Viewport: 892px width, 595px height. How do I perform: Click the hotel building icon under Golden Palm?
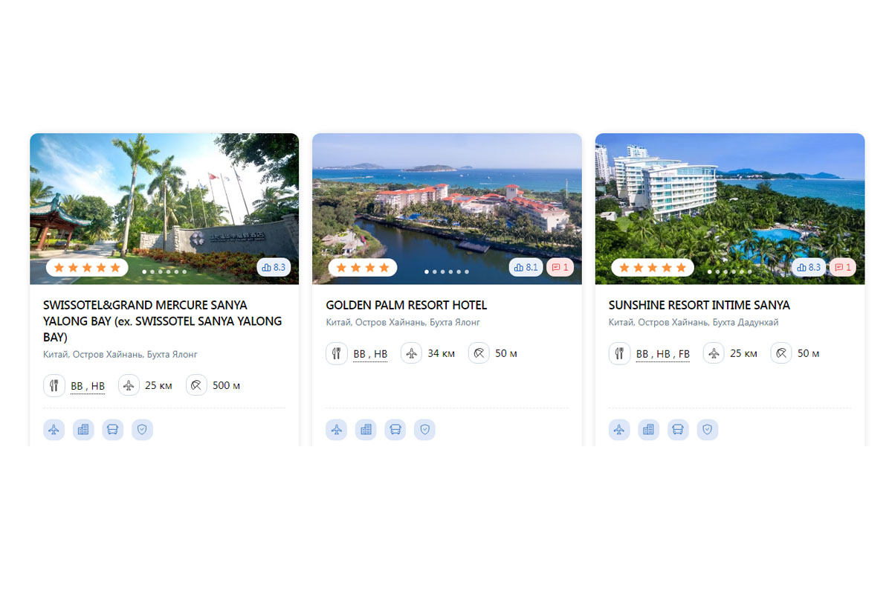pyautogui.click(x=366, y=430)
